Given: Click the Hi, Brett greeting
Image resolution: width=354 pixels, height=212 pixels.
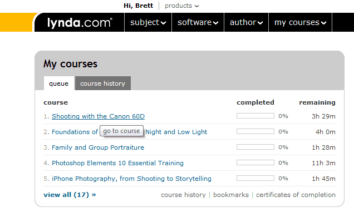Looking at the screenshot, I should [138, 6].
